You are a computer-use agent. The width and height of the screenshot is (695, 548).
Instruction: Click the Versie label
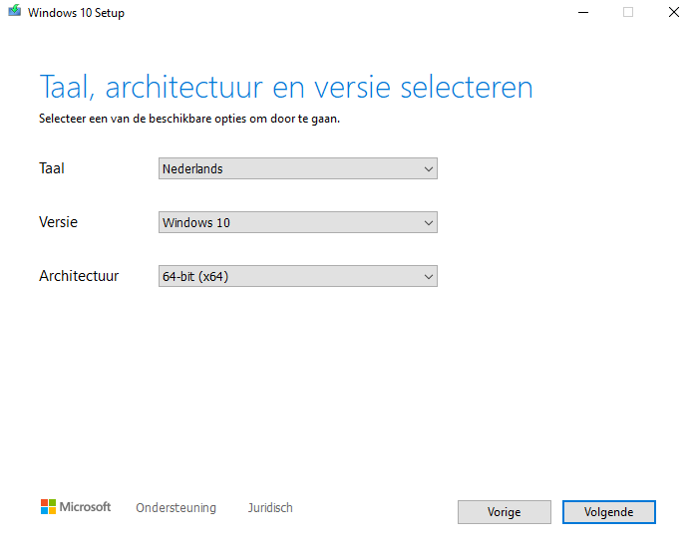[58, 222]
